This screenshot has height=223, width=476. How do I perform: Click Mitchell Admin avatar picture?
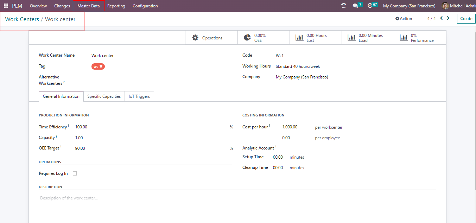445,6
